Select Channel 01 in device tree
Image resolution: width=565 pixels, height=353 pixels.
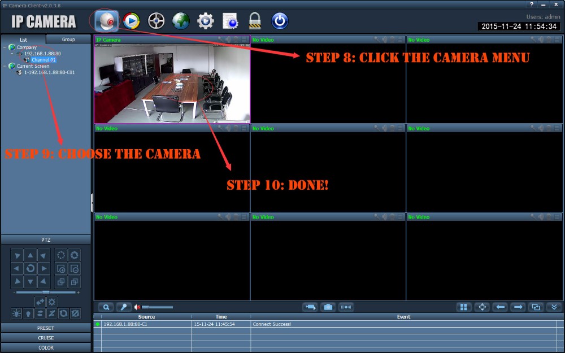[44, 60]
